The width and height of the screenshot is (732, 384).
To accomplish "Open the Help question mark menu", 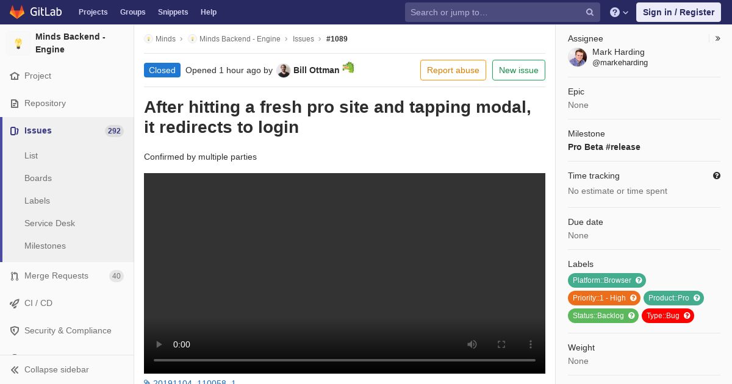I will pyautogui.click(x=619, y=12).
